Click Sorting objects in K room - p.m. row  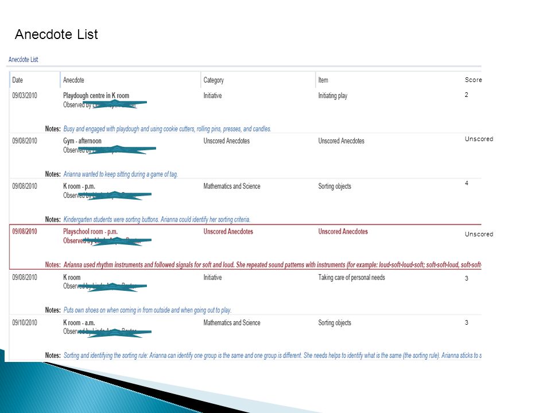[x=335, y=186]
